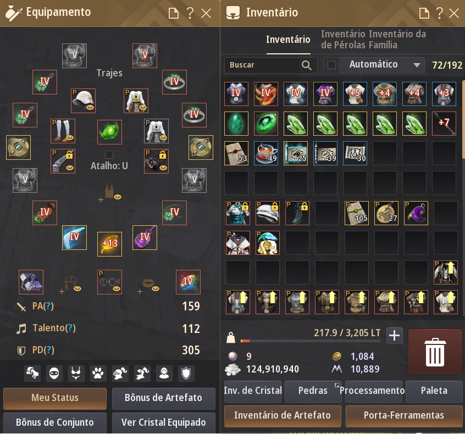Viewport: 465px width, 434px height.
Task: Click the +7 weapon item in inventory
Action: coord(444,123)
